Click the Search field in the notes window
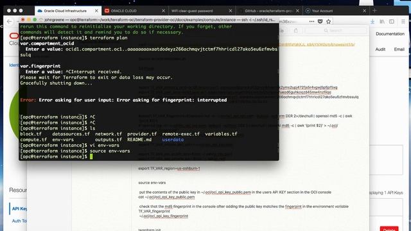The height and width of the screenshot is (231, 411). tap(335, 31)
